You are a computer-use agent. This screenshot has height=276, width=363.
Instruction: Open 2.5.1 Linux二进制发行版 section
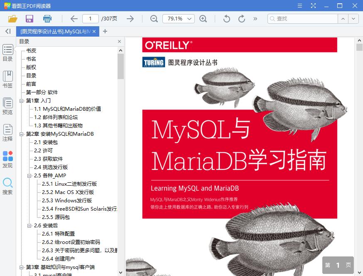pos(69,184)
